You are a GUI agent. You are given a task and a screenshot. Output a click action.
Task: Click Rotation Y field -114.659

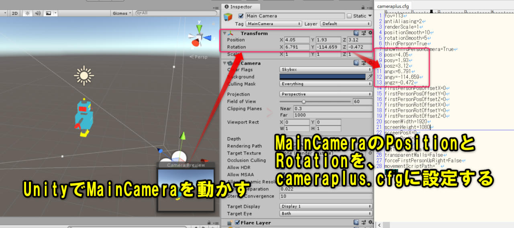point(328,47)
